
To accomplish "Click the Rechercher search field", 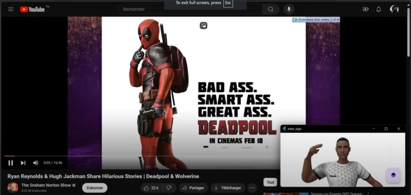I will (190, 10).
